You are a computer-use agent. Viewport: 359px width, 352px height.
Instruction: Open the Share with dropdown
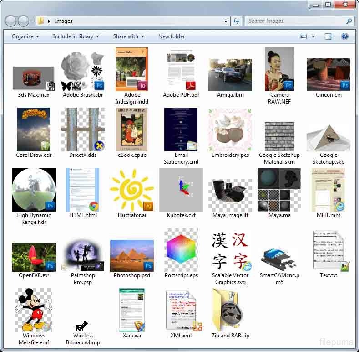click(x=128, y=36)
